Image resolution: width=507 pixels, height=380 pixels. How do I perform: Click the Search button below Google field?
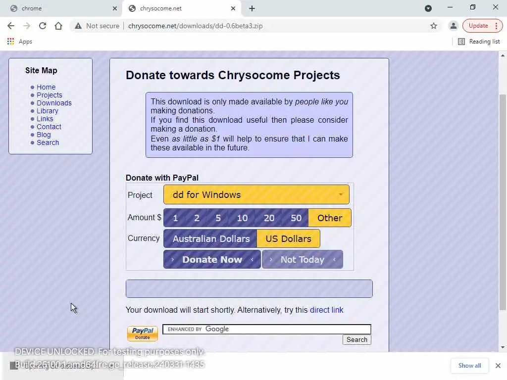click(x=356, y=339)
